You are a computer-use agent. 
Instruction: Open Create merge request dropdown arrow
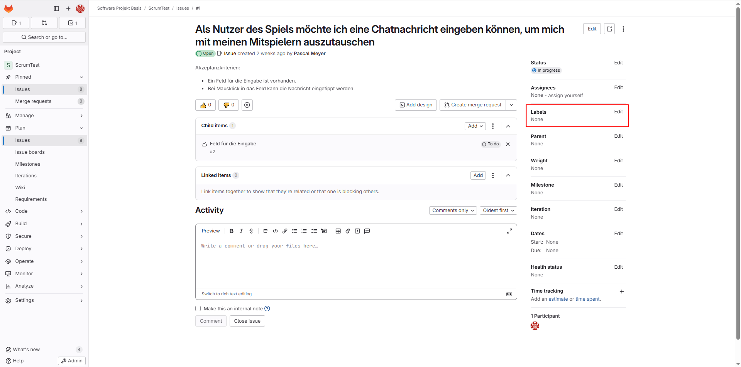(x=511, y=105)
